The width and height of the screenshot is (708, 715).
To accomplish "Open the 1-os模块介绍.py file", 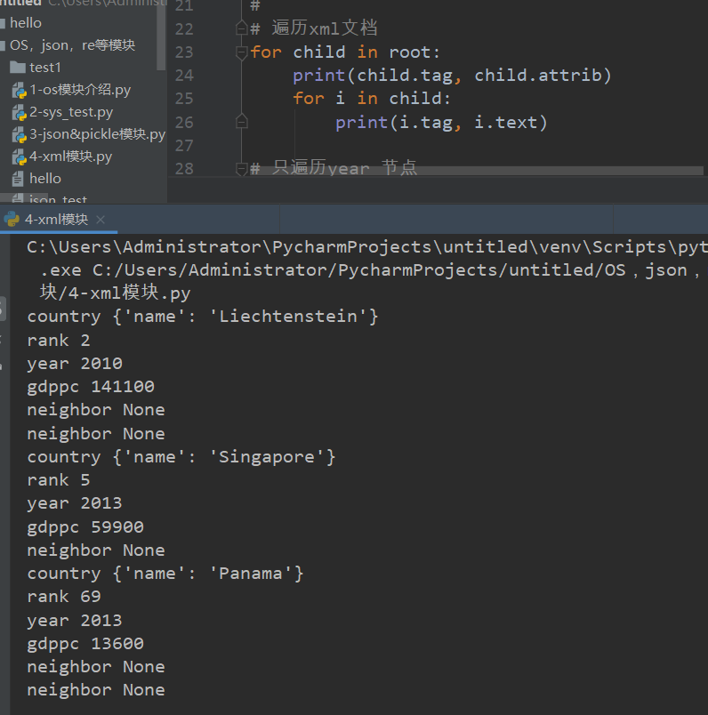I will [80, 90].
